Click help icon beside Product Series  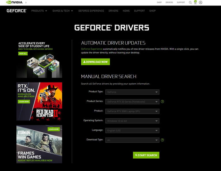coord(162,102)
